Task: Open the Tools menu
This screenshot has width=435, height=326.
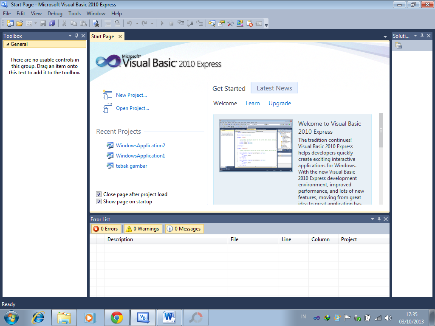Action: pos(75,14)
